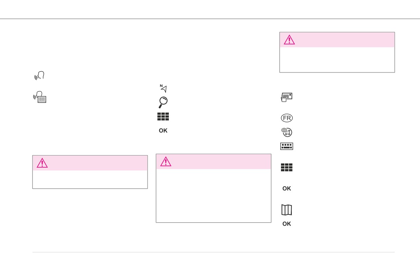
Task: Click warning triangle above the hand-card icon
Action: (289, 40)
